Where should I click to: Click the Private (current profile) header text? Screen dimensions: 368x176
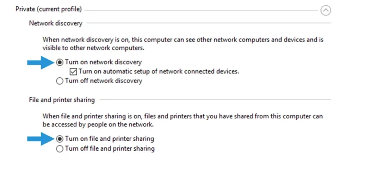pos(48,10)
